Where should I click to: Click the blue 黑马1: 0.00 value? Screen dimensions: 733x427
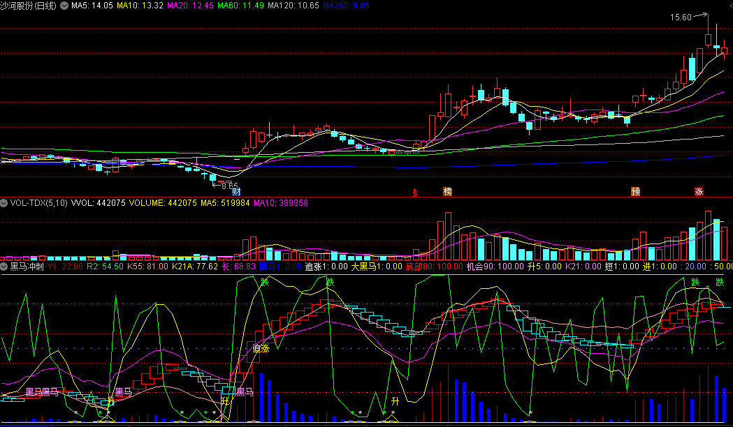(x=280, y=267)
